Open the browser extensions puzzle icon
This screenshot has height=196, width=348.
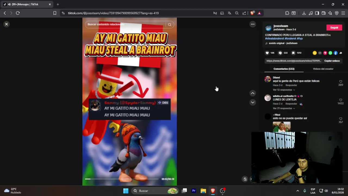287,13
